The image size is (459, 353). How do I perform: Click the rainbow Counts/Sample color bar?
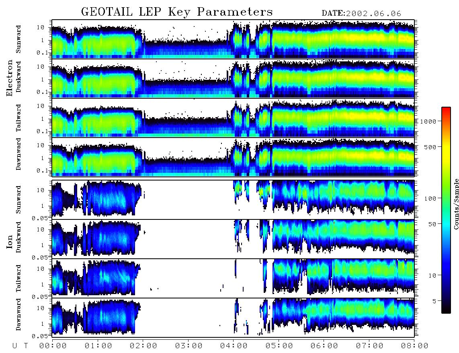446,210
